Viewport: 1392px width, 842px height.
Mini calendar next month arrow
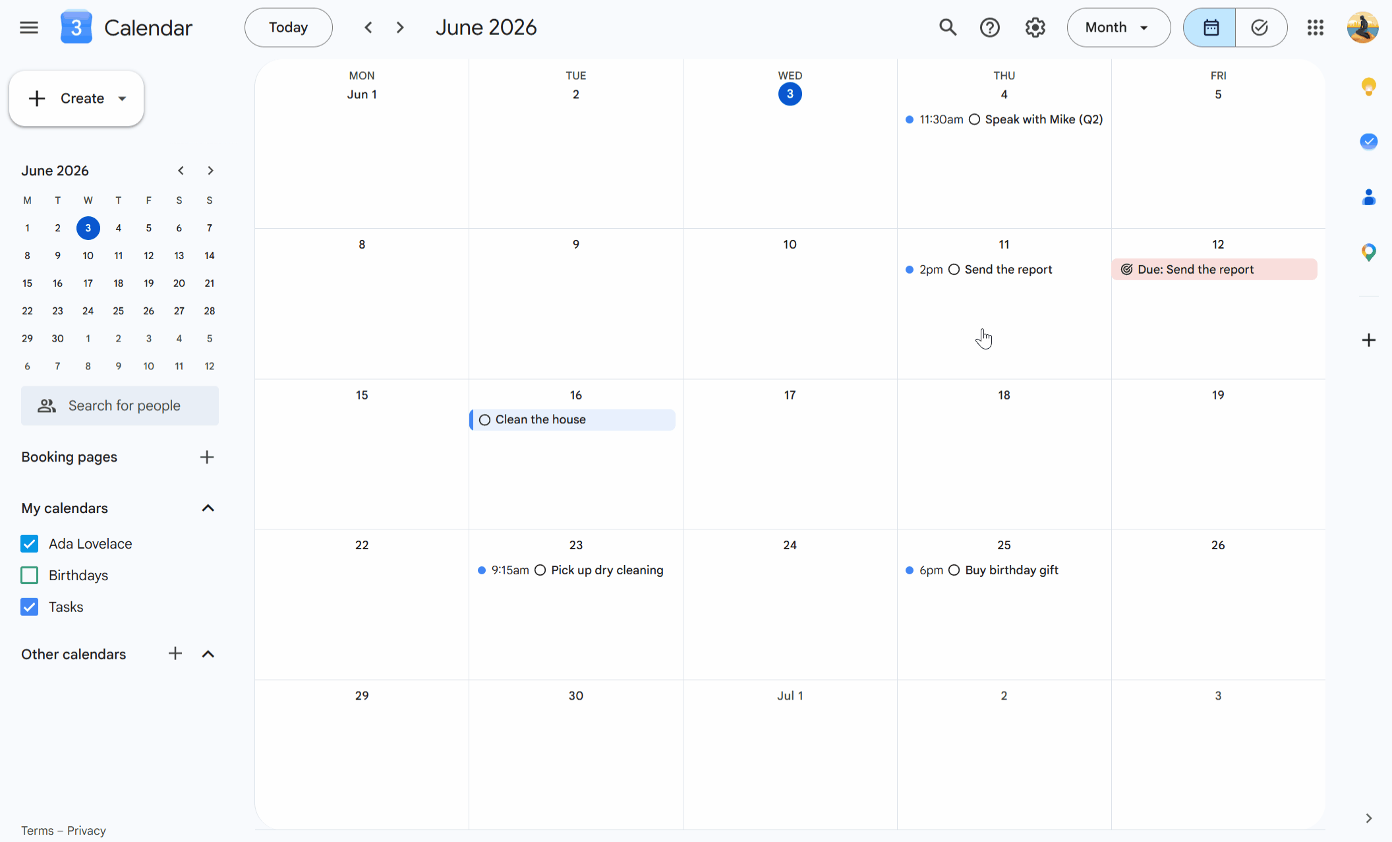(210, 171)
